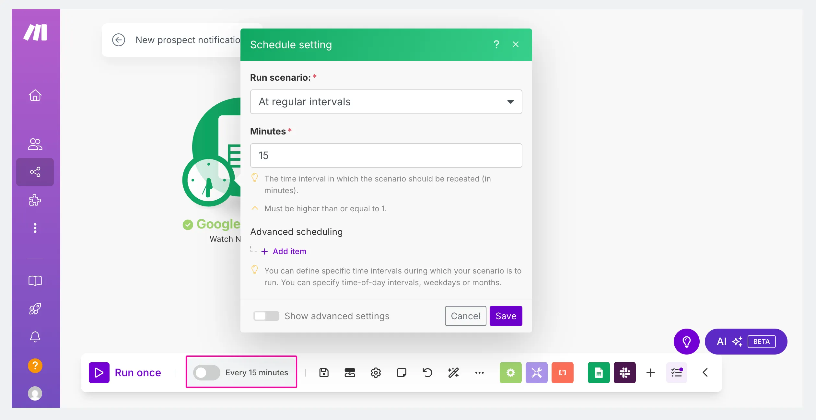Click the Schedule setting help question mark
The height and width of the screenshot is (420, 816).
[496, 44]
